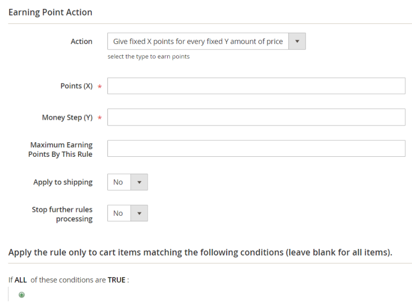Viewport: 412px width, 307px height.
Task: Focus the Points (X) input field
Action: [x=256, y=86]
